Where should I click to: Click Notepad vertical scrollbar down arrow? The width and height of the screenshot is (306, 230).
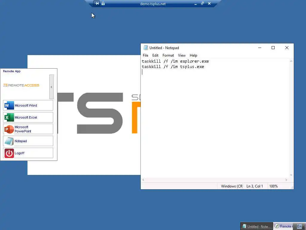[291, 175]
